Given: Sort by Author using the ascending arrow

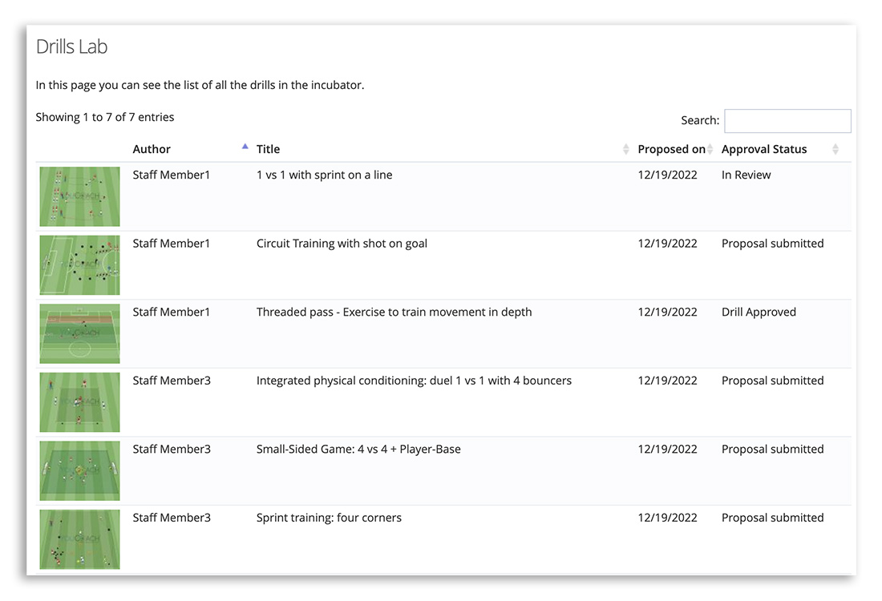Looking at the screenshot, I should pos(245,146).
